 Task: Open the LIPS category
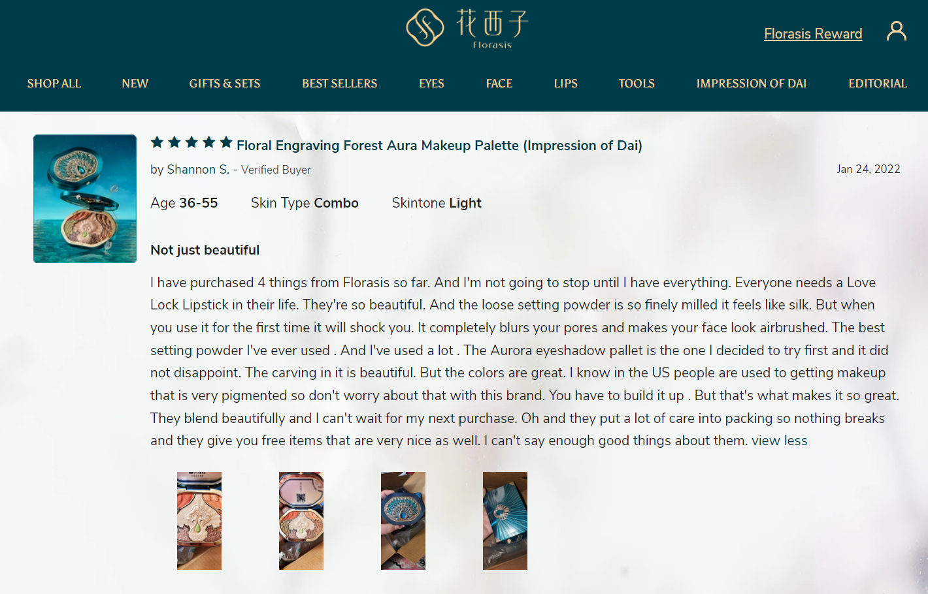(566, 84)
